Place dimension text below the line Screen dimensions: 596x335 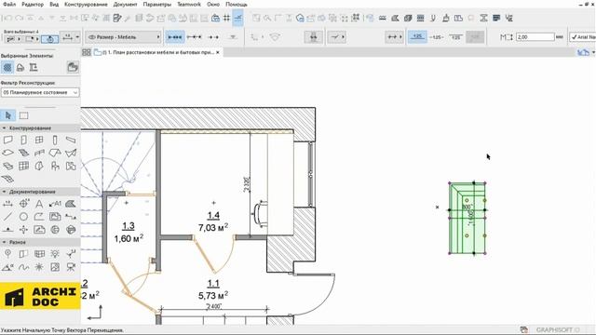tap(455, 37)
